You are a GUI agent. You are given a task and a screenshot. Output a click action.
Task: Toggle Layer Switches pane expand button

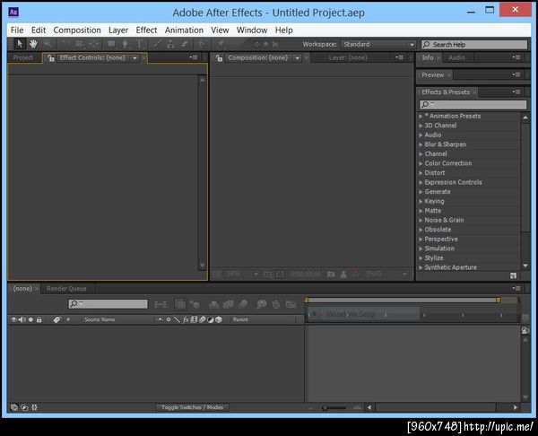14,407
